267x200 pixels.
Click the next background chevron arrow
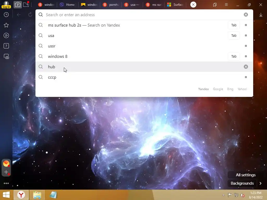pyautogui.click(x=260, y=183)
